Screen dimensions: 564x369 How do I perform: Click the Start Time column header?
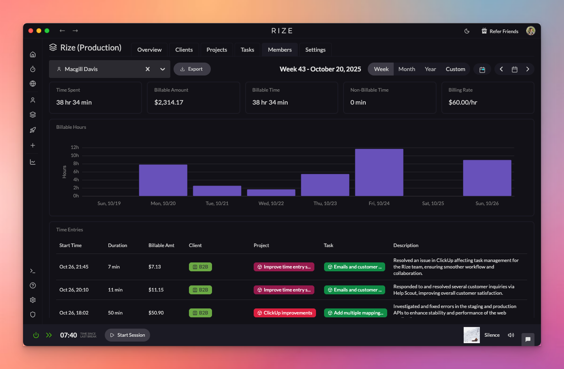pos(70,245)
